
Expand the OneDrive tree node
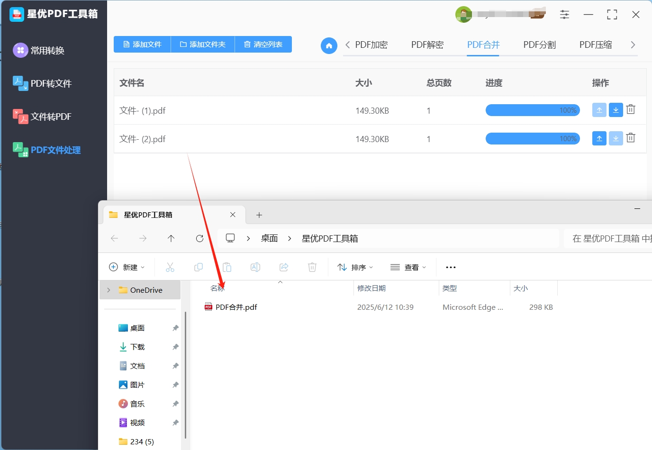click(109, 290)
